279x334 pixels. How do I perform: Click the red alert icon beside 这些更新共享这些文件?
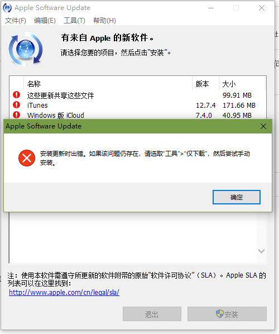coord(16,94)
